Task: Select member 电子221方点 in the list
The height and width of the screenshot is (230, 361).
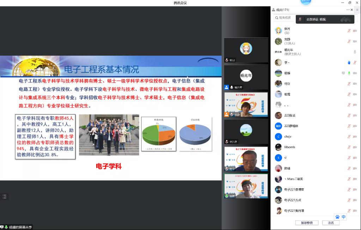Action: [x=293, y=200]
